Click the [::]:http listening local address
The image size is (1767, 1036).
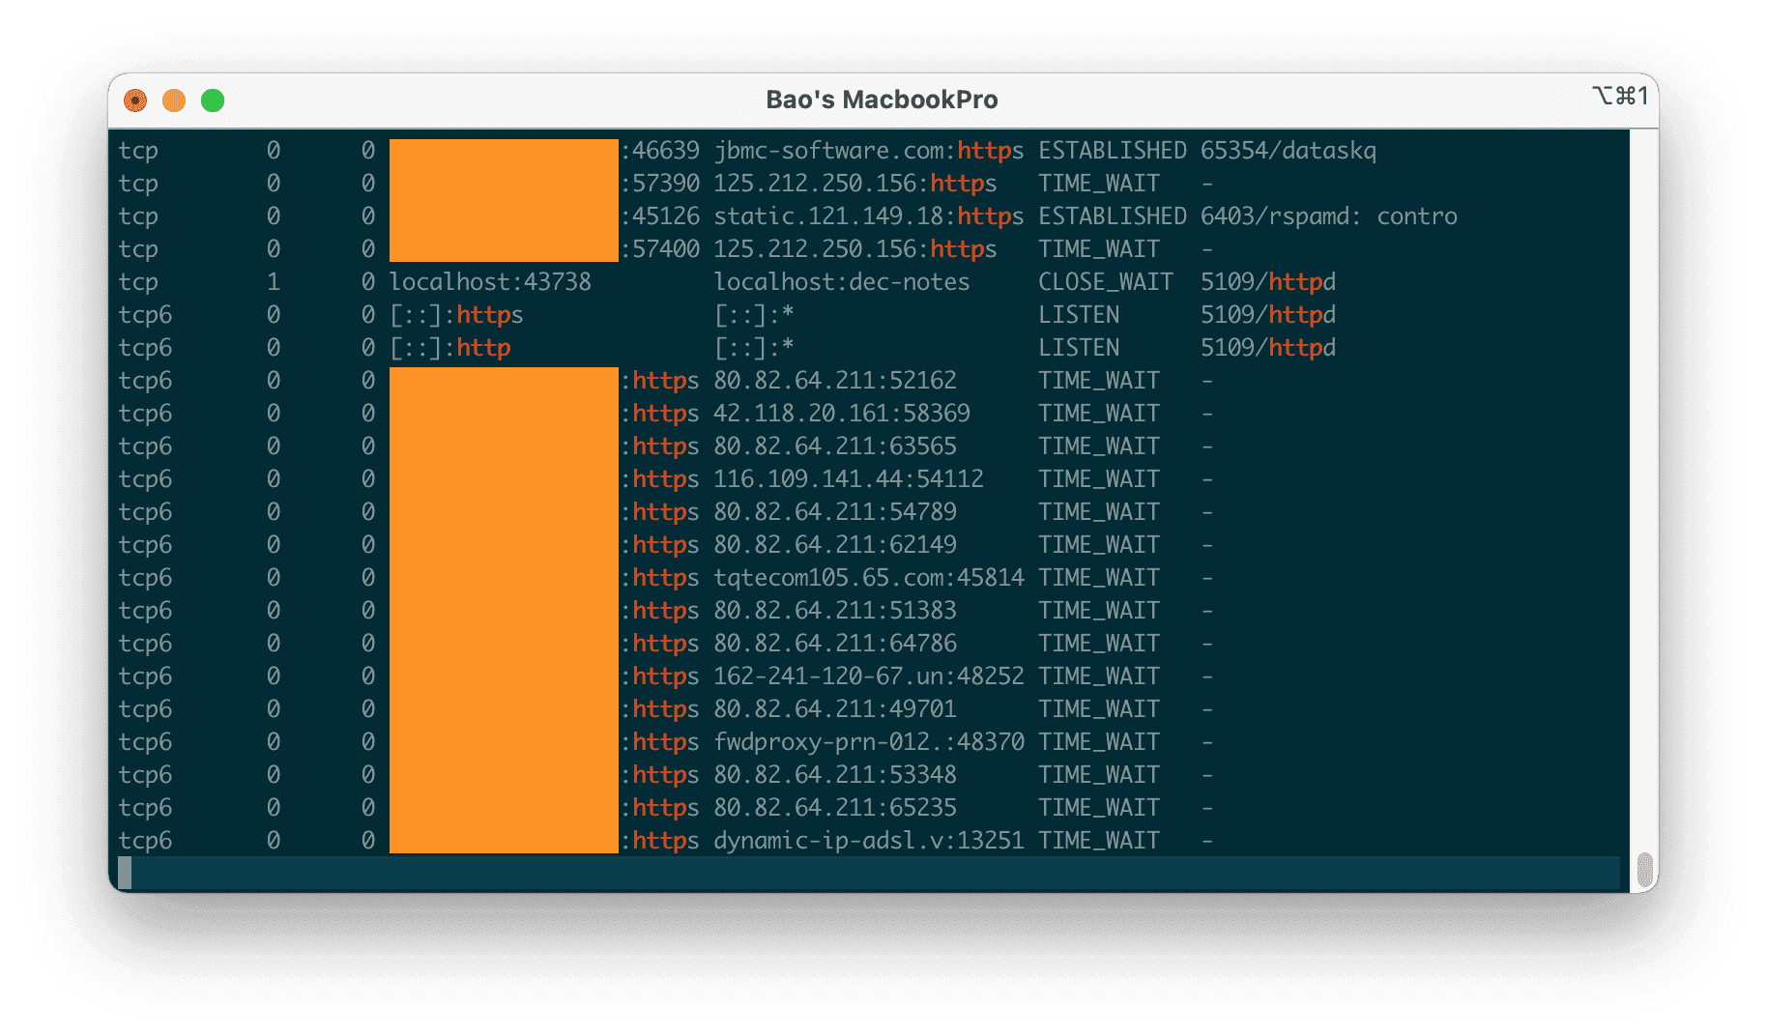click(x=449, y=348)
